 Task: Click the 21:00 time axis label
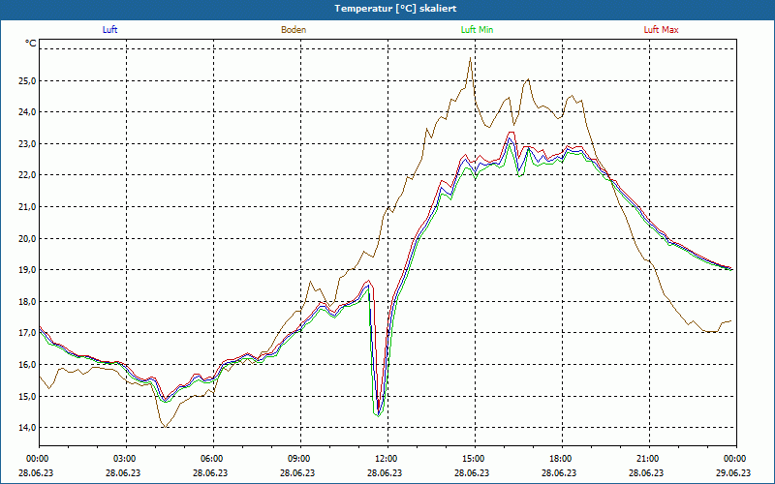click(x=646, y=459)
